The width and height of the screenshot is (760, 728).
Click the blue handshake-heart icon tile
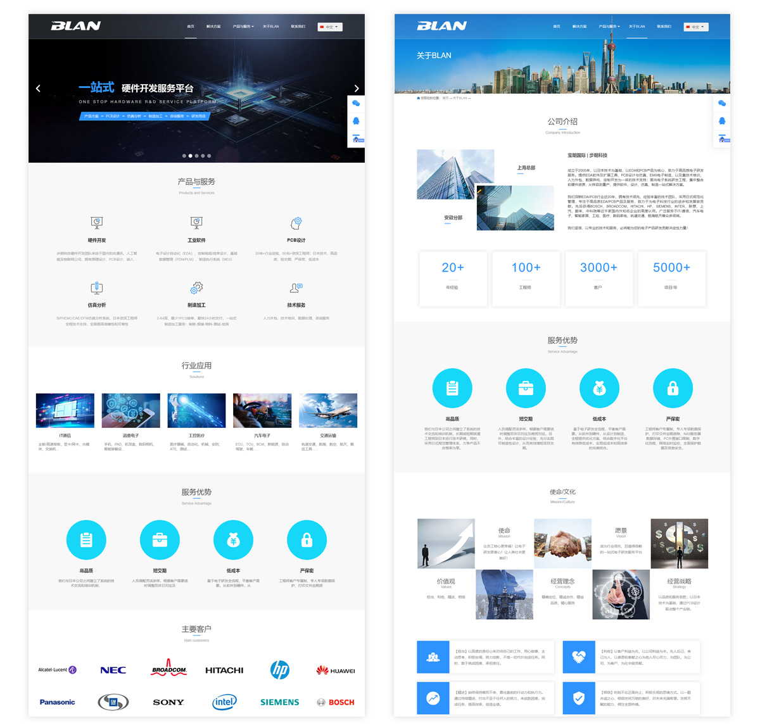(579, 657)
